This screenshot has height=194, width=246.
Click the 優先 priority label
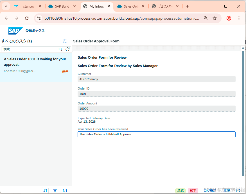tap(65, 72)
